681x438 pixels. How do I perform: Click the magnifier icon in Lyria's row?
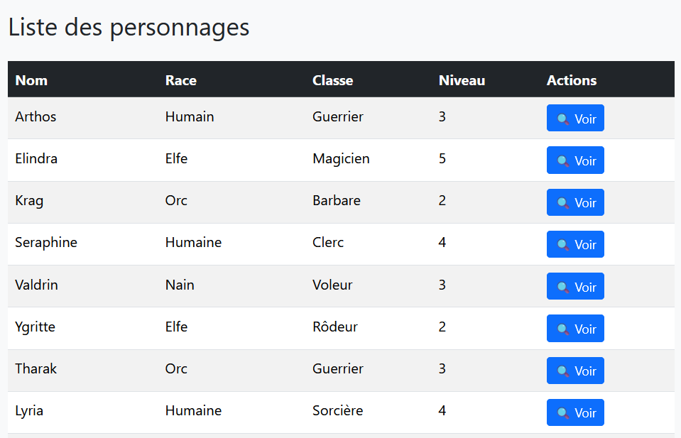(x=563, y=413)
